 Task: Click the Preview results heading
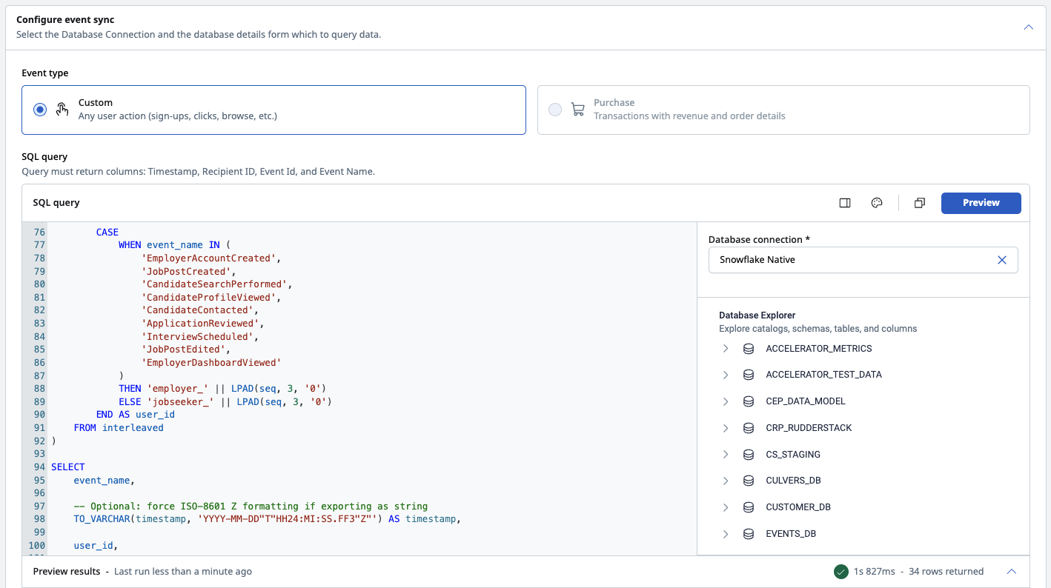click(x=67, y=572)
